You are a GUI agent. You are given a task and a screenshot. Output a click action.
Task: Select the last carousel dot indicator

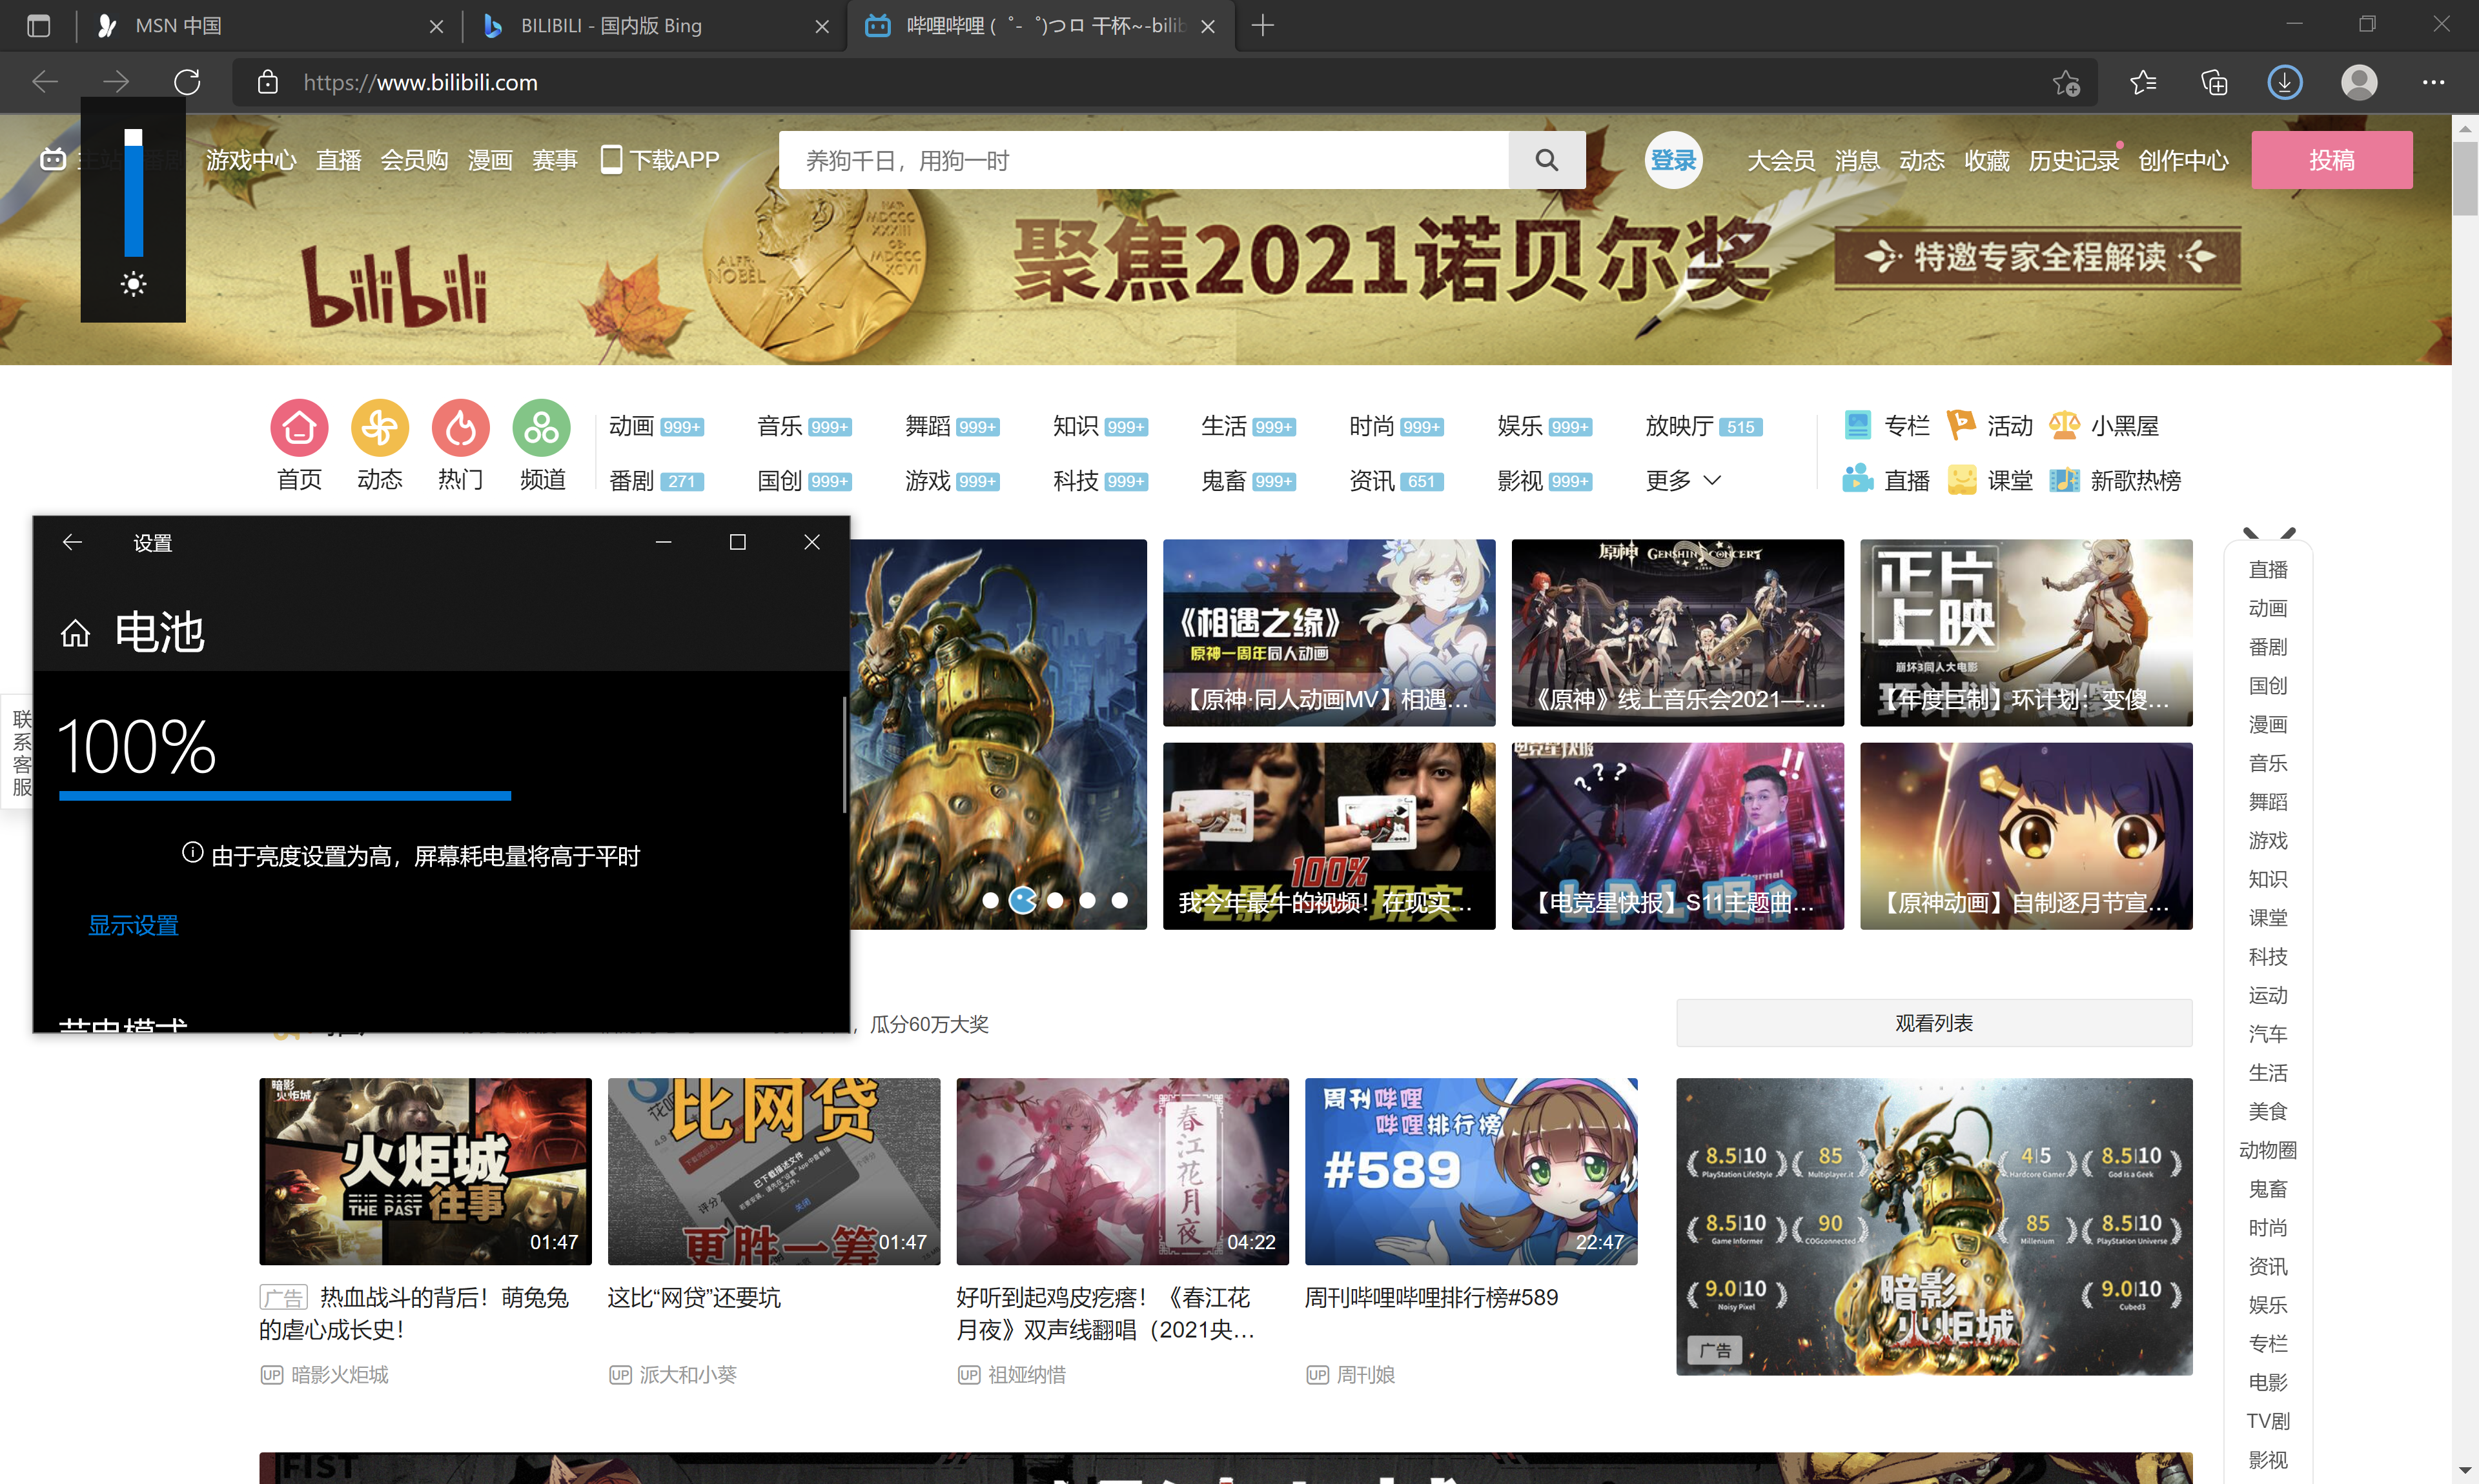pyautogui.click(x=1119, y=900)
